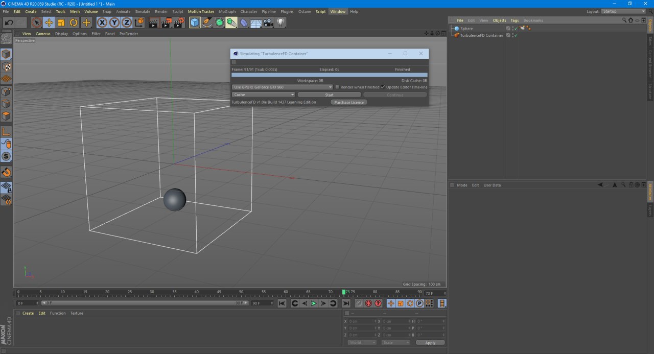Open the Layout Startup dropdown
This screenshot has width=654, height=354.
[624, 11]
